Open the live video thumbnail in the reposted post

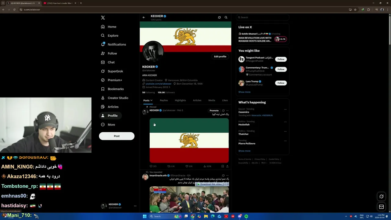tap(189, 200)
